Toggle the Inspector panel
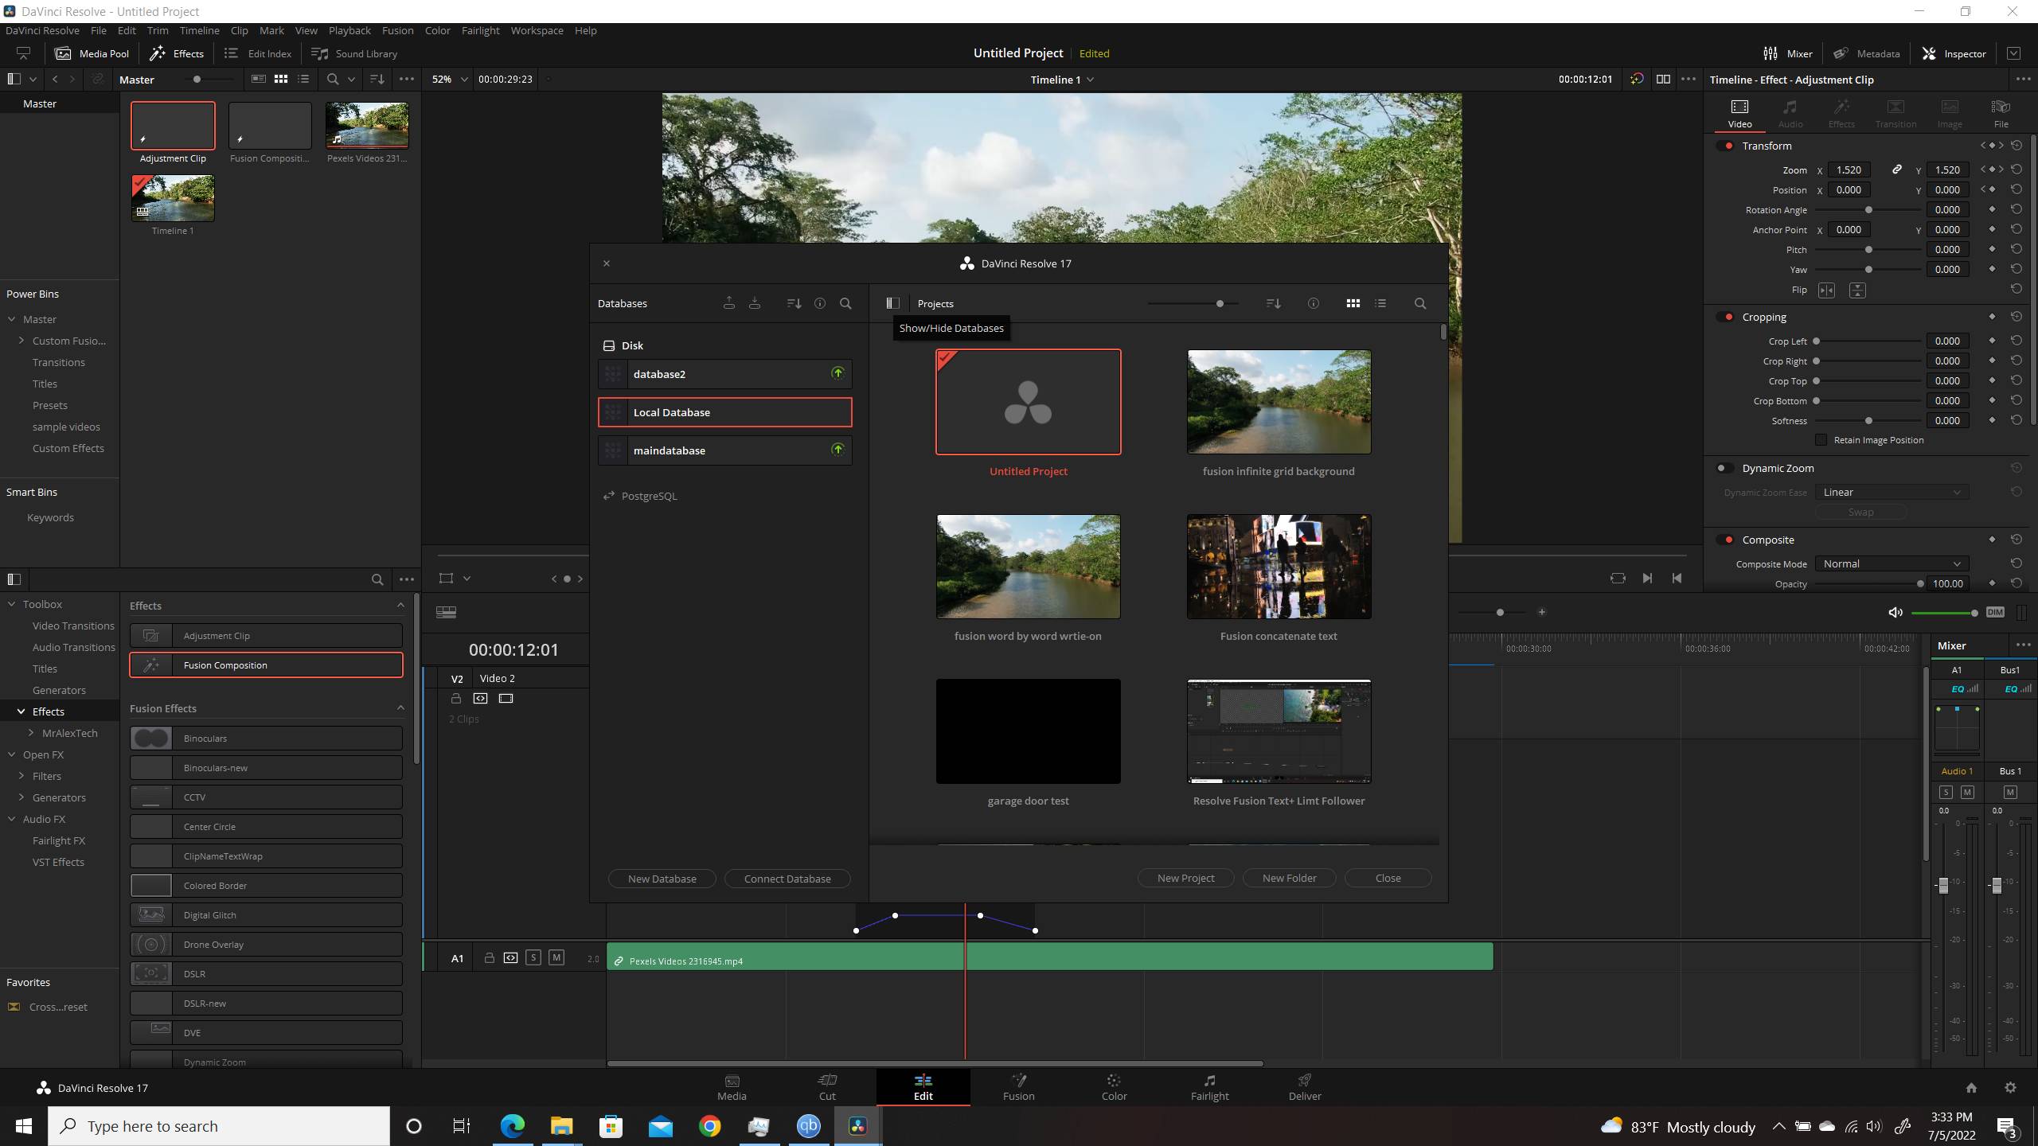This screenshot has height=1146, width=2038. pyautogui.click(x=1954, y=53)
